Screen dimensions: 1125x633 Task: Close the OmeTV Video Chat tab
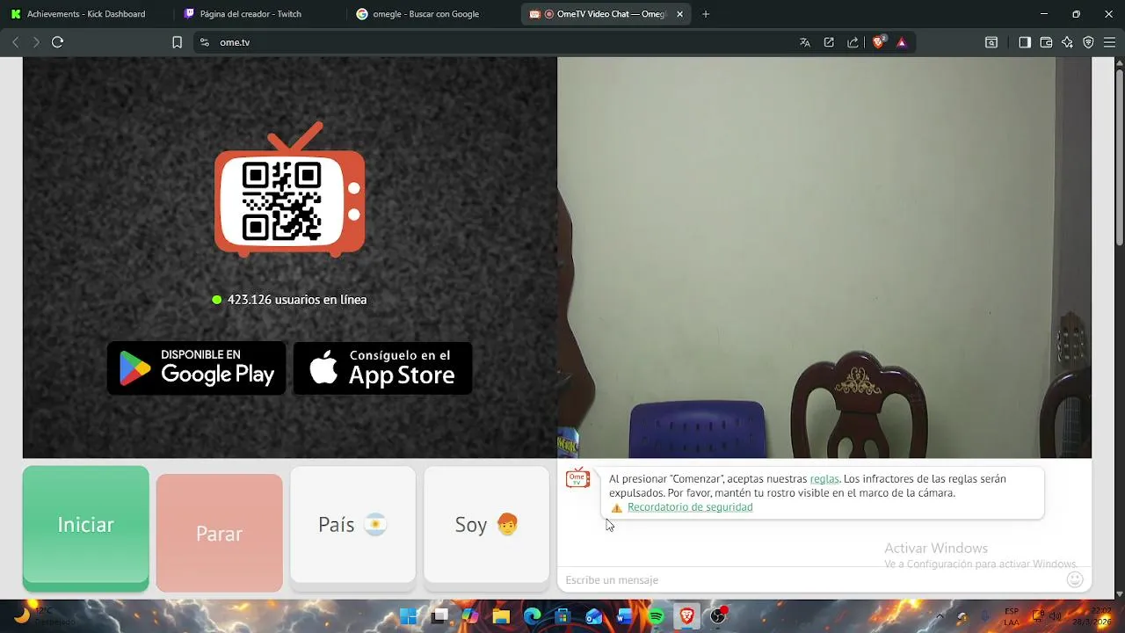pyautogui.click(x=679, y=14)
